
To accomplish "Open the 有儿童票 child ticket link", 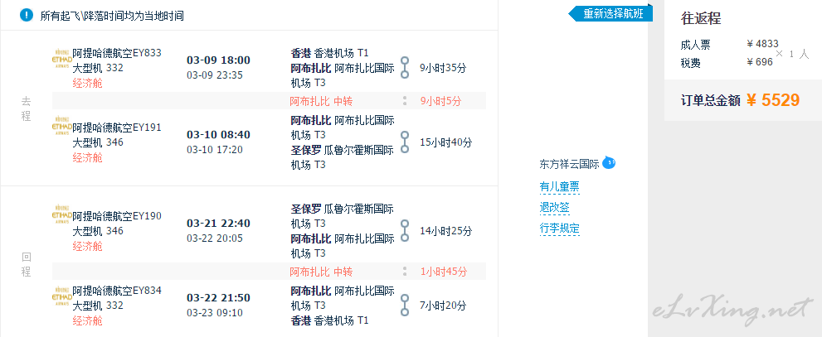I will [559, 186].
